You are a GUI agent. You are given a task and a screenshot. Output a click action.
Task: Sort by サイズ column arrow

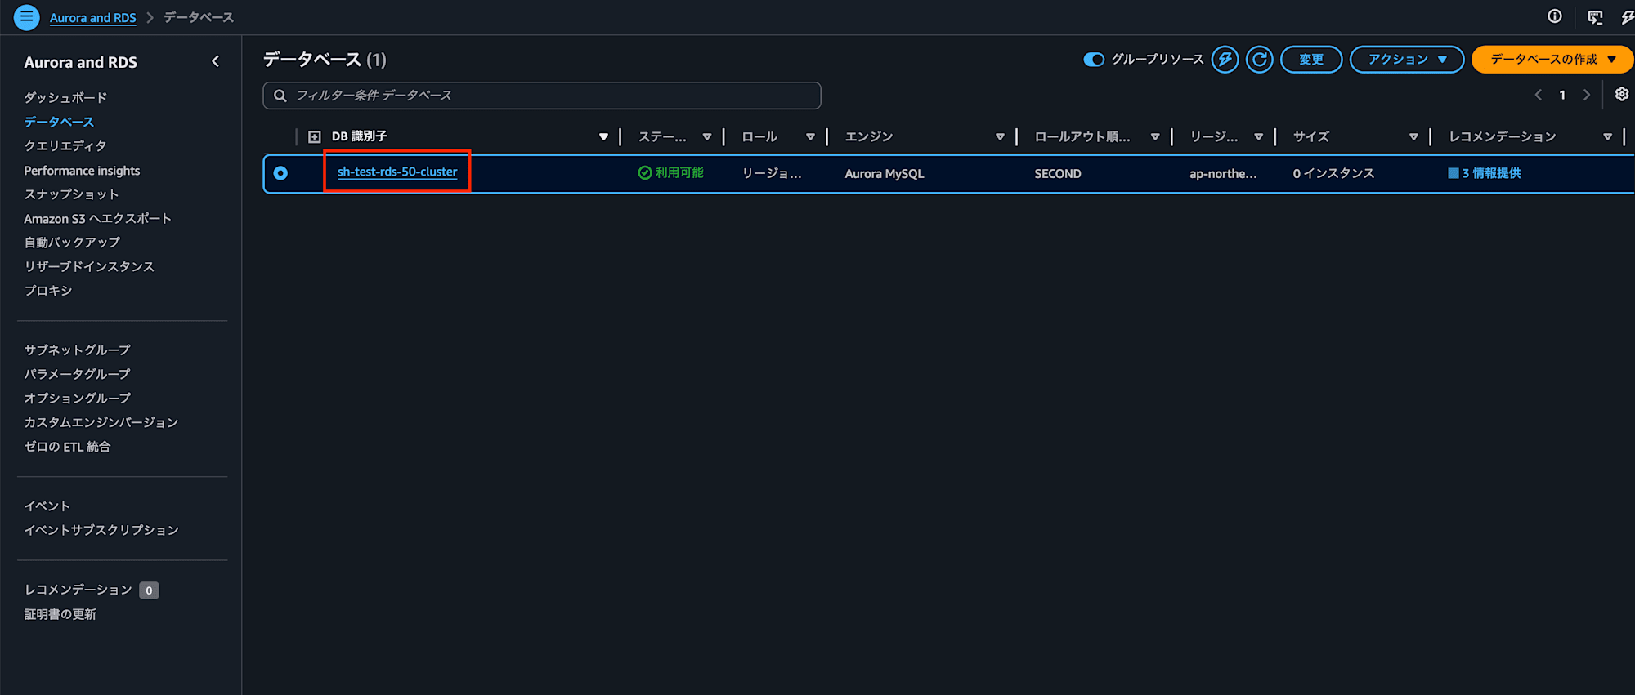pos(1413,137)
